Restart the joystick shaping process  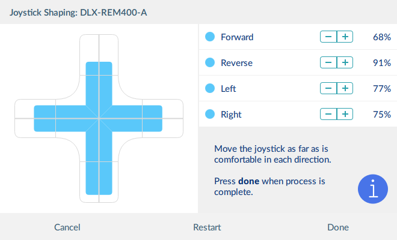click(x=207, y=227)
